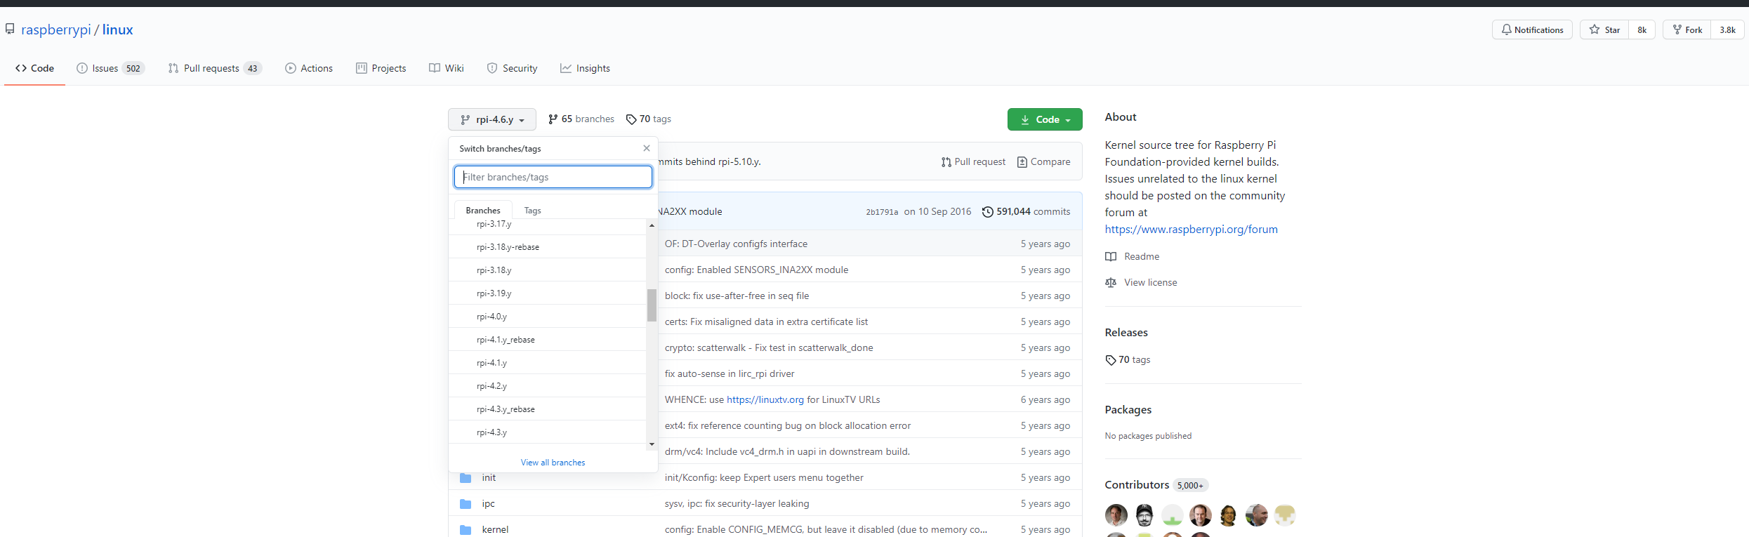Open the Pull requests tab

point(215,68)
